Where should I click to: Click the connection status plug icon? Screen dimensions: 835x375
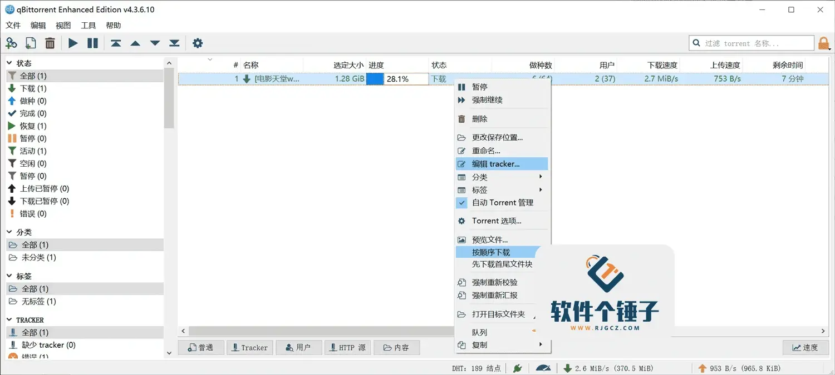(517, 368)
